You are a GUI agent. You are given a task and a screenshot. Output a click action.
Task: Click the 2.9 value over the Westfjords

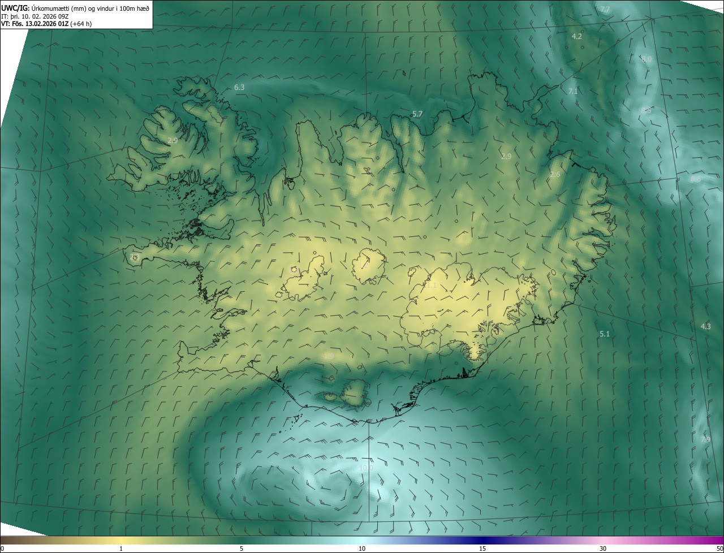tap(173, 140)
